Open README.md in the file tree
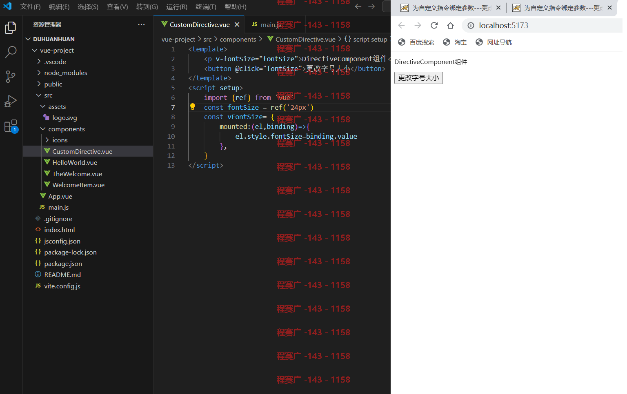This screenshot has height=394, width=627. pyautogui.click(x=88, y=275)
